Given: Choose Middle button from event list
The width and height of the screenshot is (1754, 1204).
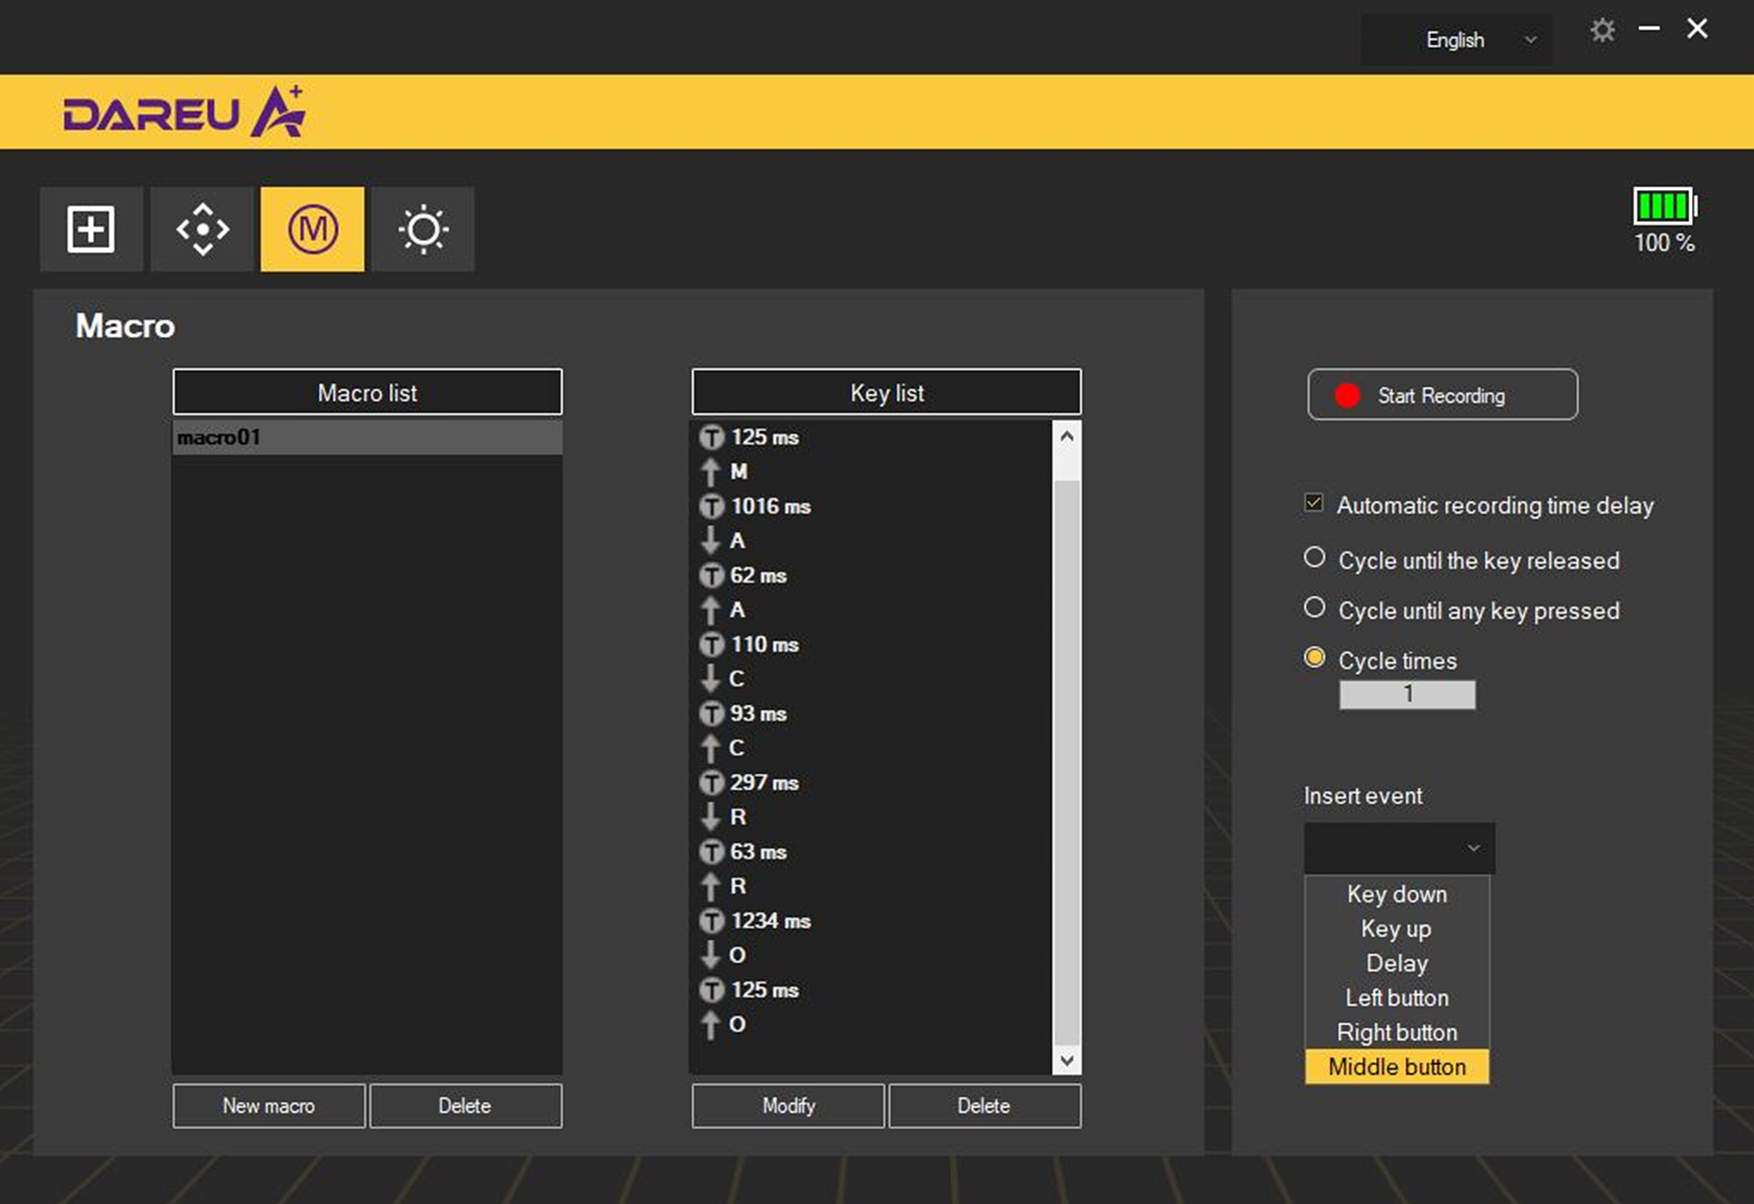Looking at the screenshot, I should [x=1396, y=1066].
